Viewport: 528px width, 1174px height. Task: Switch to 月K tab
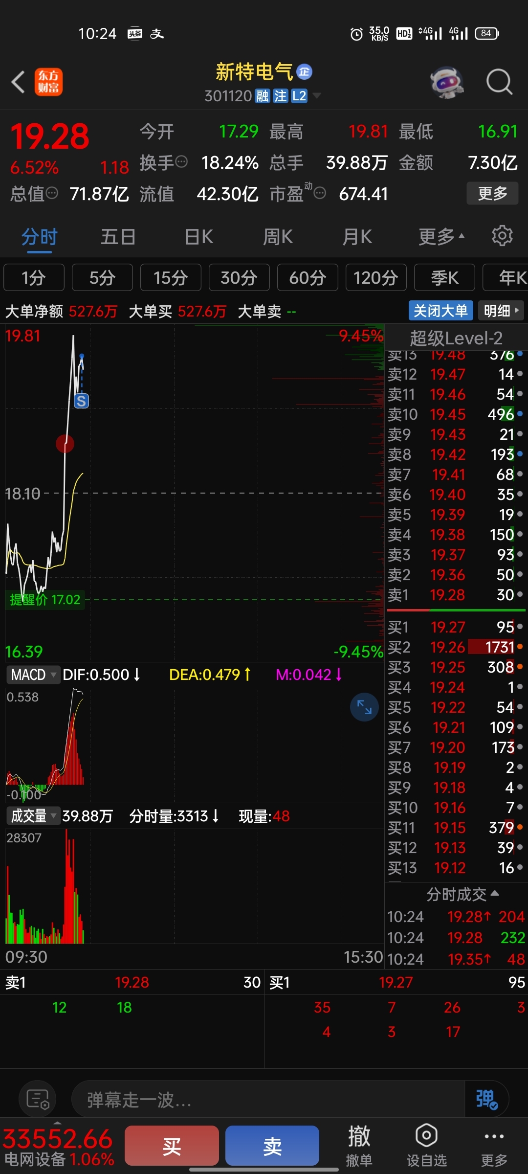click(x=357, y=237)
